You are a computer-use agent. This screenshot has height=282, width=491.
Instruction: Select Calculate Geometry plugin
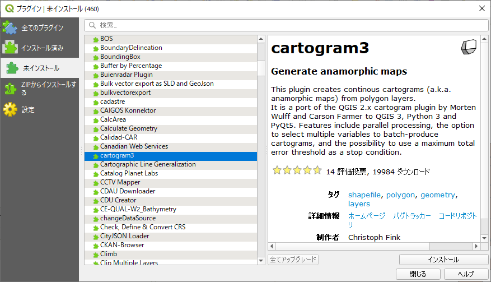pos(171,128)
